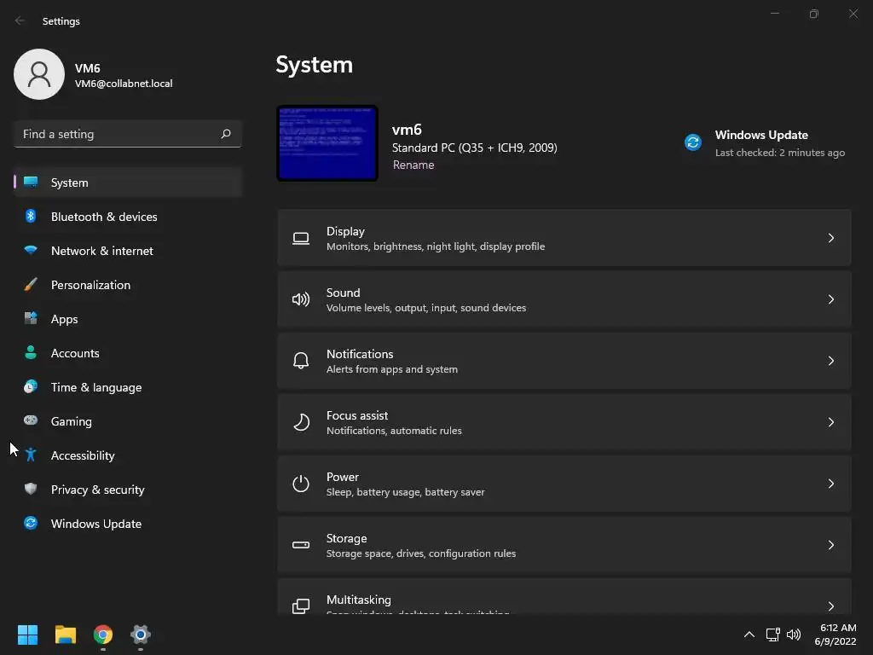This screenshot has width=873, height=655.
Task: Click the network icon in system tray
Action: [x=772, y=635]
